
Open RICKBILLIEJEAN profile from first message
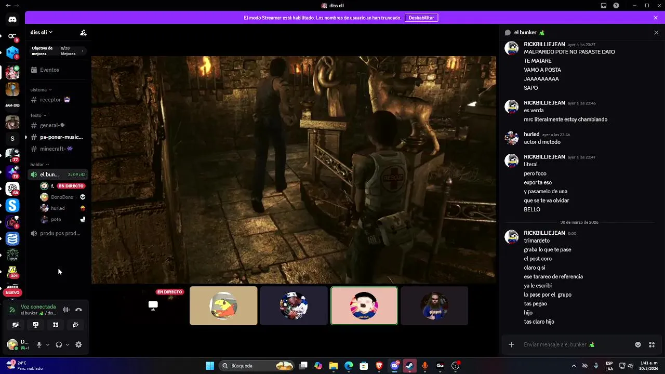coord(544,44)
